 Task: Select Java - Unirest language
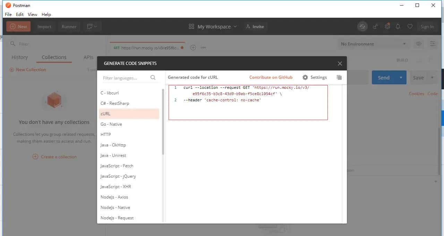pyautogui.click(x=129, y=155)
